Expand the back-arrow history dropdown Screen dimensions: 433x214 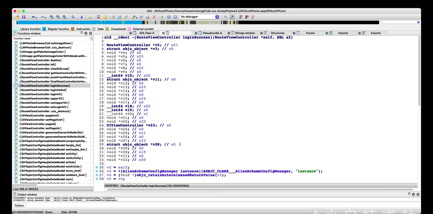click(x=36, y=17)
